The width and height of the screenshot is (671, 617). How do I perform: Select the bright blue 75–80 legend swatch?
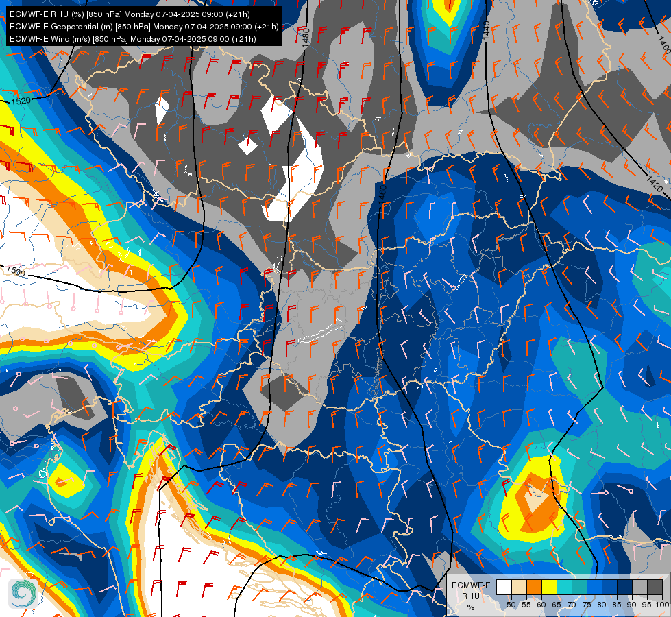(x=595, y=587)
